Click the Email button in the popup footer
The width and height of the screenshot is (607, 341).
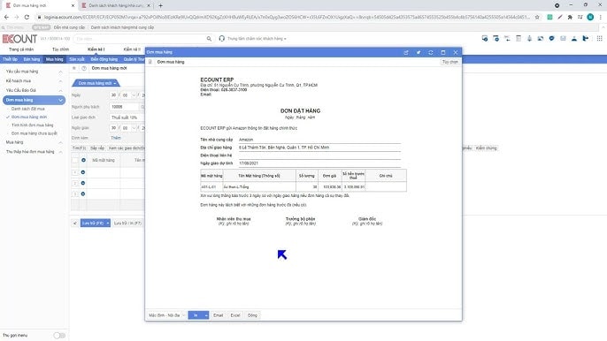(x=219, y=315)
